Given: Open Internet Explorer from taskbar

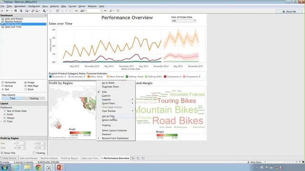Looking at the screenshot, I should coord(16,167).
